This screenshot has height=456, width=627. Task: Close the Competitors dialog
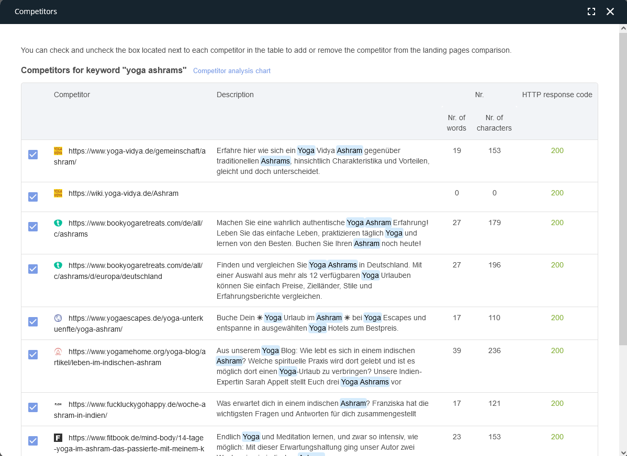click(x=610, y=11)
